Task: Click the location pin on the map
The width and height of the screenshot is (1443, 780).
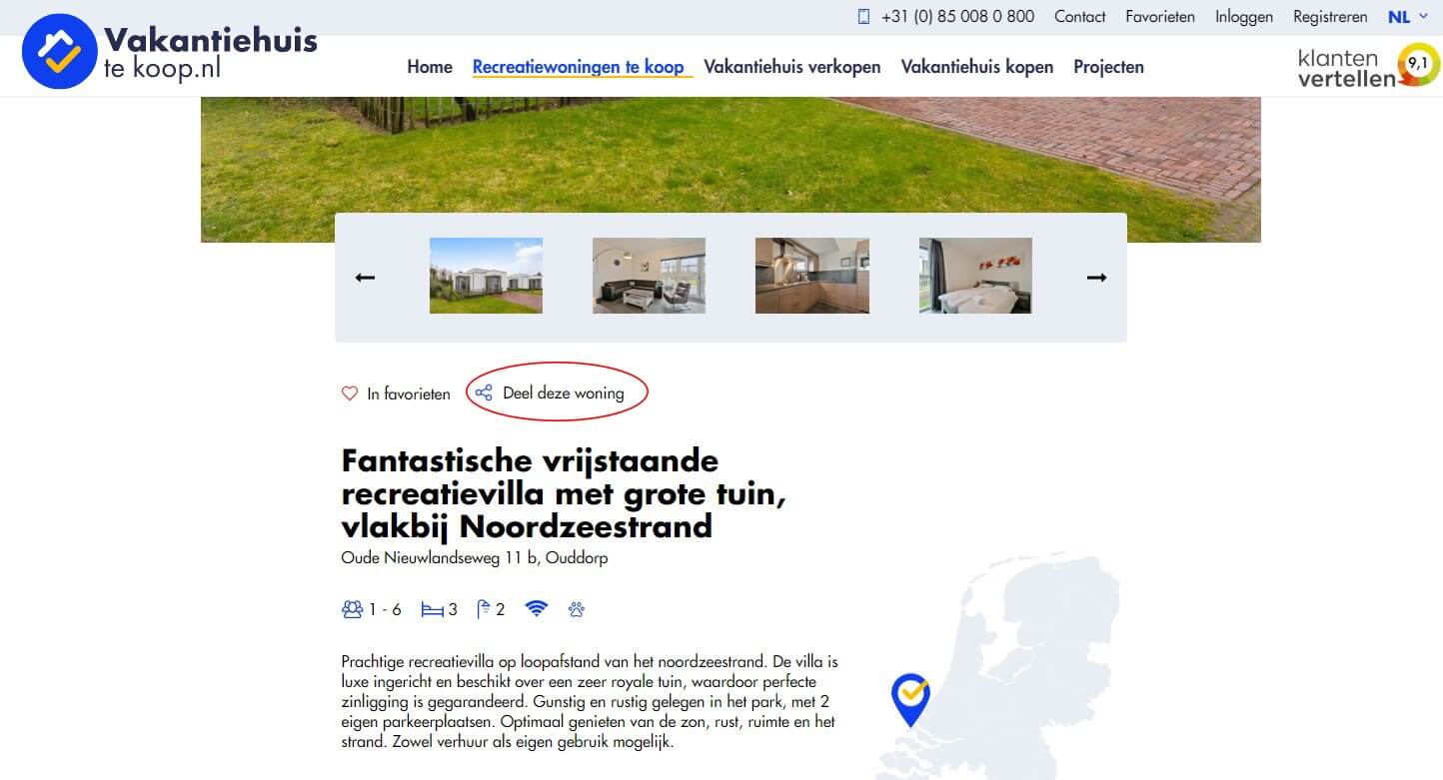Action: click(x=910, y=699)
